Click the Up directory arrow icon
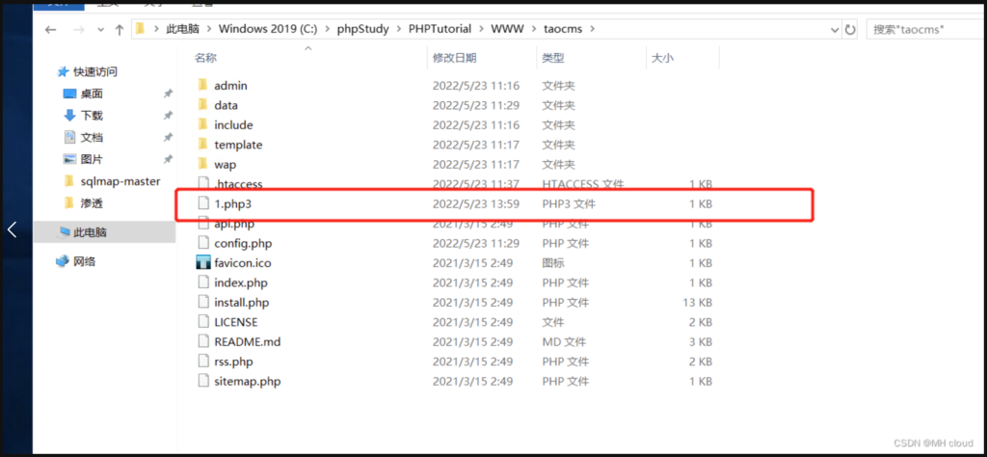The width and height of the screenshot is (987, 457). 120,30
